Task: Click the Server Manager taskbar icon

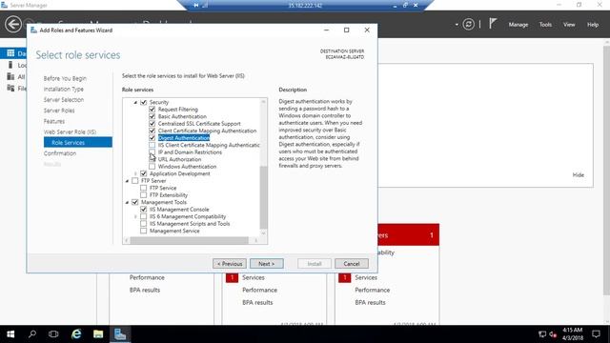Action: [x=120, y=334]
